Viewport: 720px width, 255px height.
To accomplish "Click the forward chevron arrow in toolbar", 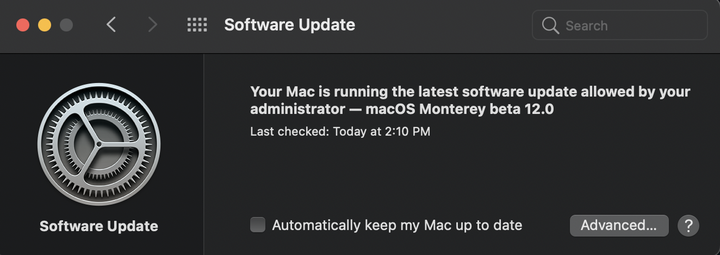I will pos(153,24).
